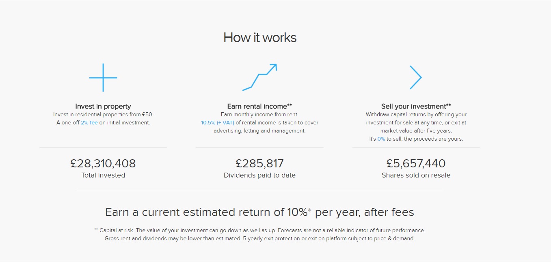551x263 pixels.
Task: Select the Invest in property heading
Action: tap(103, 106)
